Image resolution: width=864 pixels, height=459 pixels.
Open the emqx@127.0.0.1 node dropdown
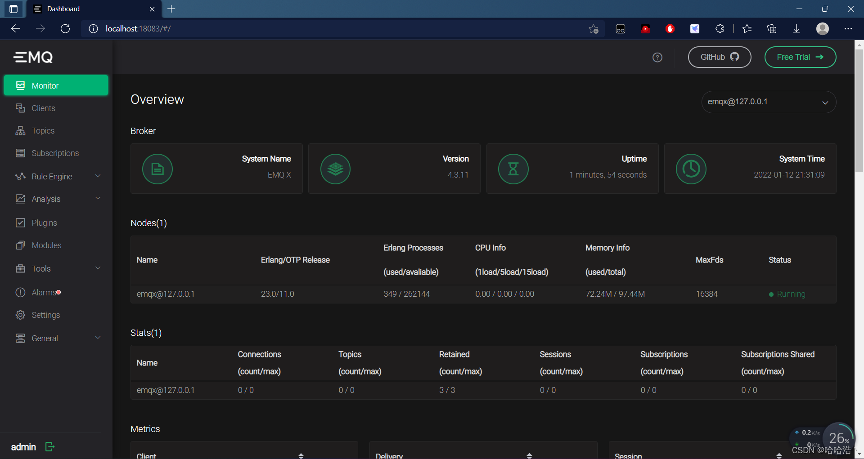(769, 102)
